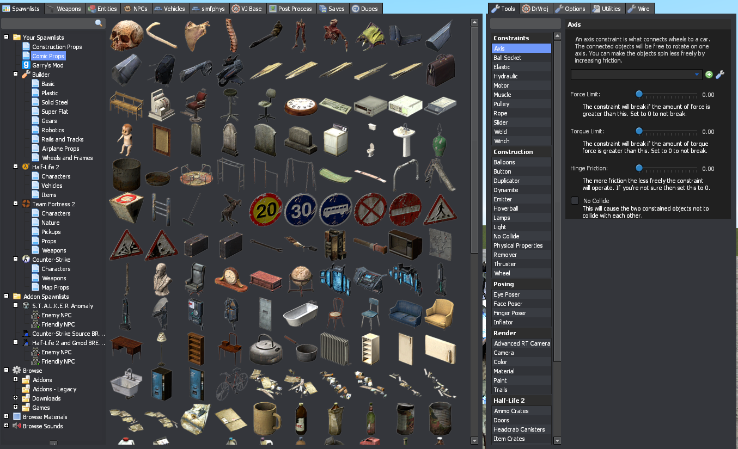This screenshot has height=449, width=738.
Task: Spawn the blue 30 road sign
Action: (301, 211)
